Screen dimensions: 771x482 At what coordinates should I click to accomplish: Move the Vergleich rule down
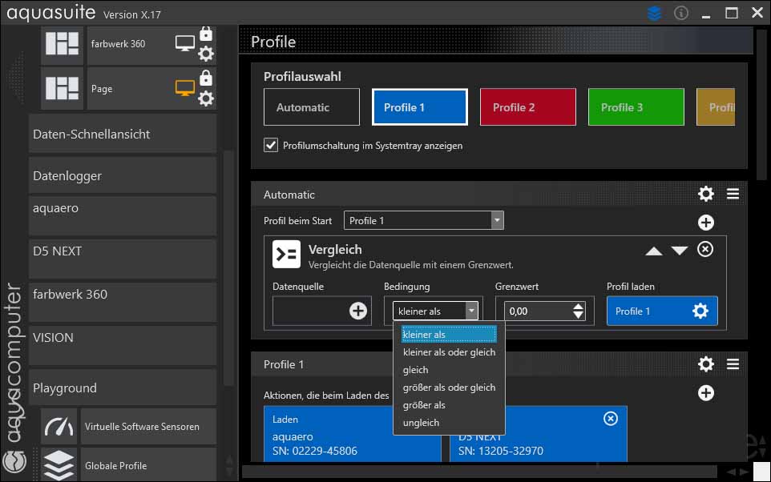tap(680, 251)
